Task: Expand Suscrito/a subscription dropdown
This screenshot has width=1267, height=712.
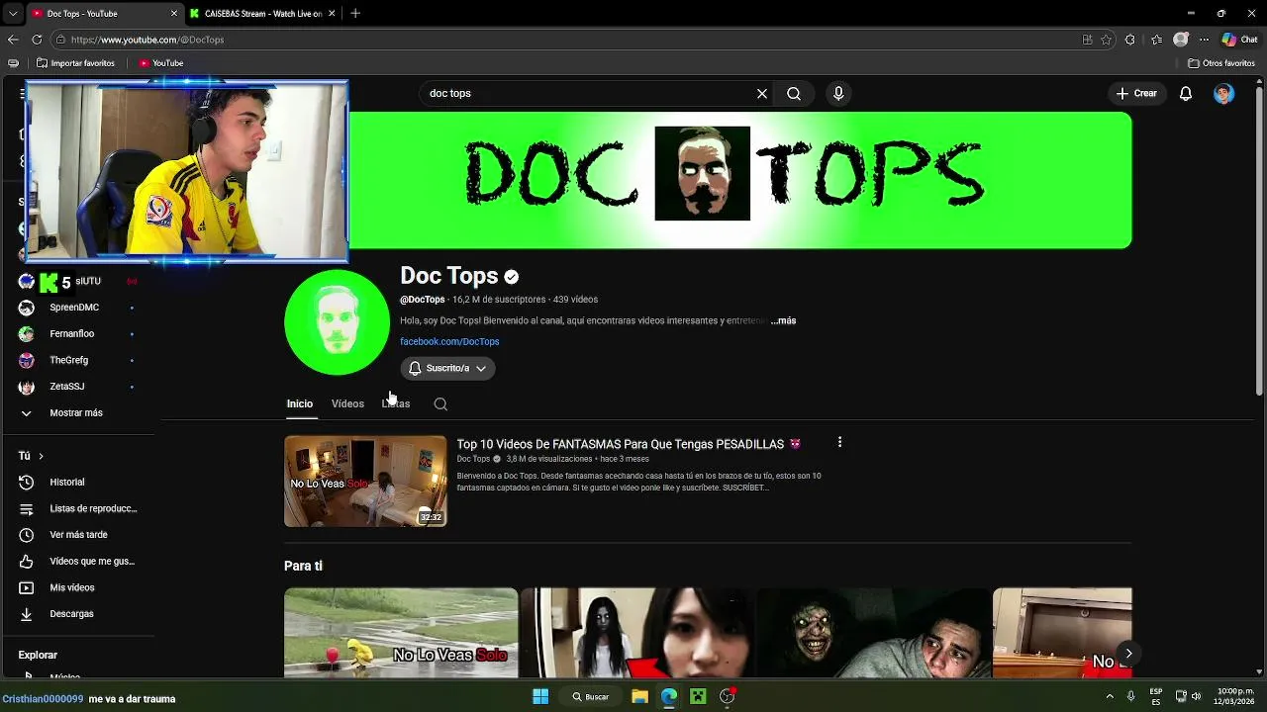Action: [447, 368]
